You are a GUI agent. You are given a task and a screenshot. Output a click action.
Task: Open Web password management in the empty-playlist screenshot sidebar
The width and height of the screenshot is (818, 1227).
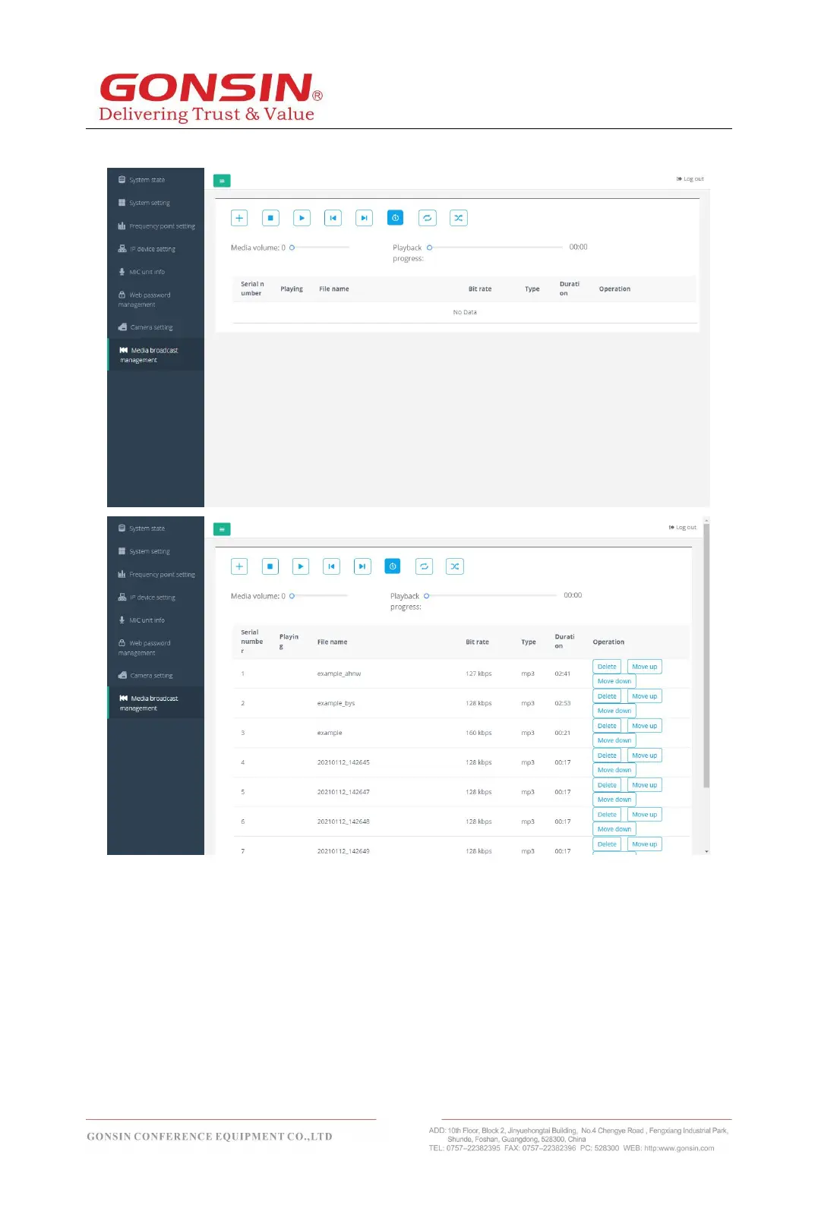pyautogui.click(x=156, y=300)
